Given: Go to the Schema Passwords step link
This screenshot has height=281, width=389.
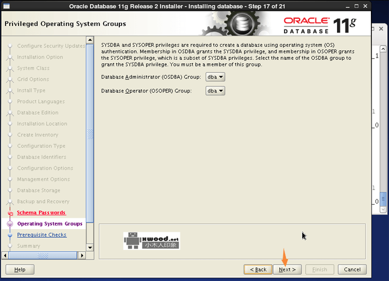Looking at the screenshot, I should (41, 213).
